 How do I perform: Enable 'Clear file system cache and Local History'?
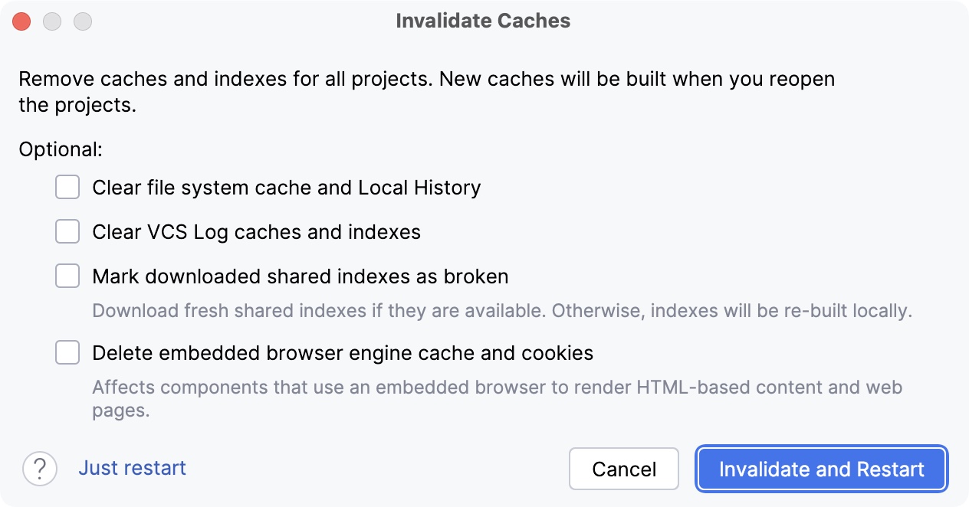tap(67, 187)
